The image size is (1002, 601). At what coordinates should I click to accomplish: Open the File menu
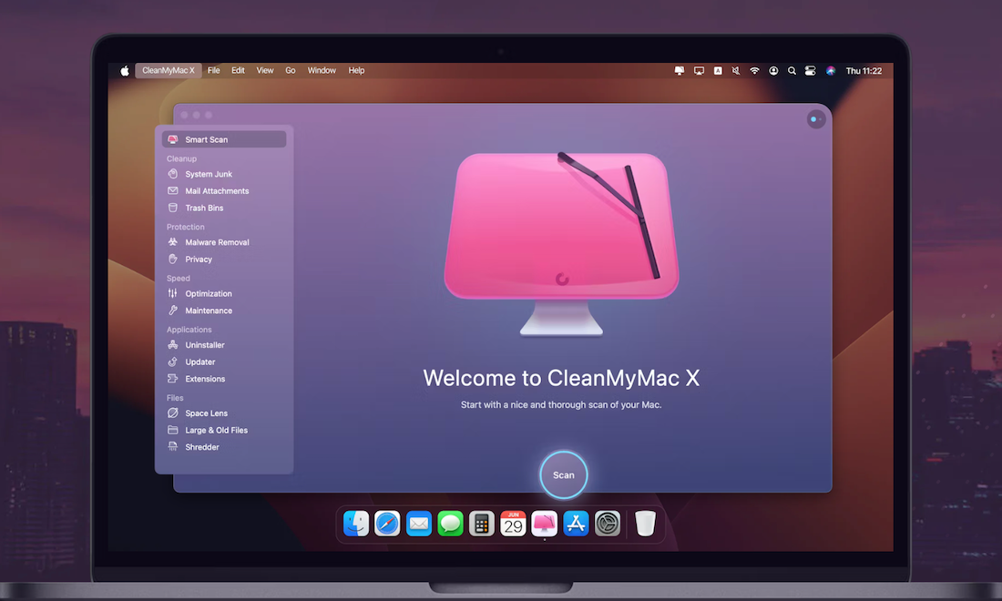[213, 71]
